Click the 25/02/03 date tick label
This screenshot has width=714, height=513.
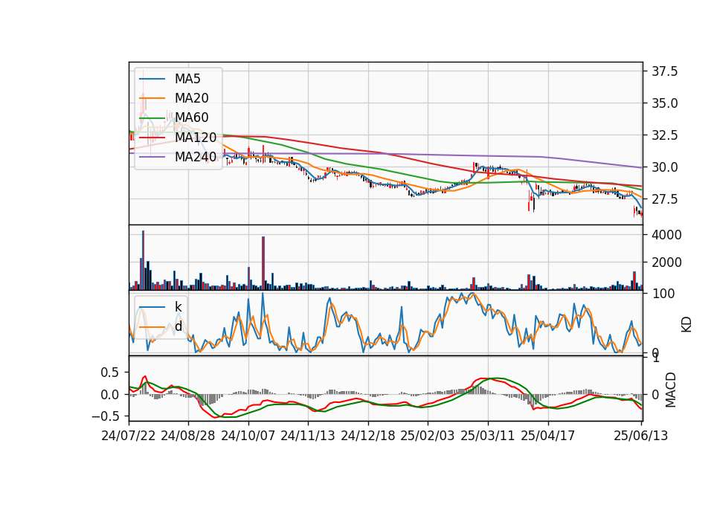tap(428, 436)
